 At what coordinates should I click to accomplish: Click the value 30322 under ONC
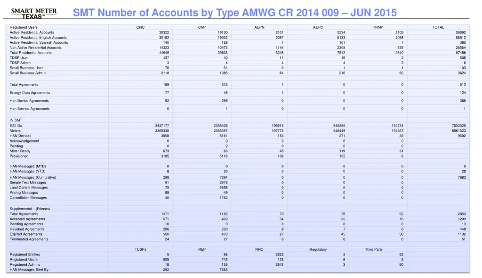(x=164, y=32)
